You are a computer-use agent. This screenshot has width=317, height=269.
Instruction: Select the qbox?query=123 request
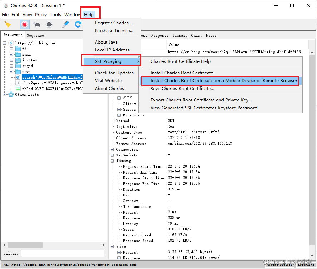click(x=52, y=83)
